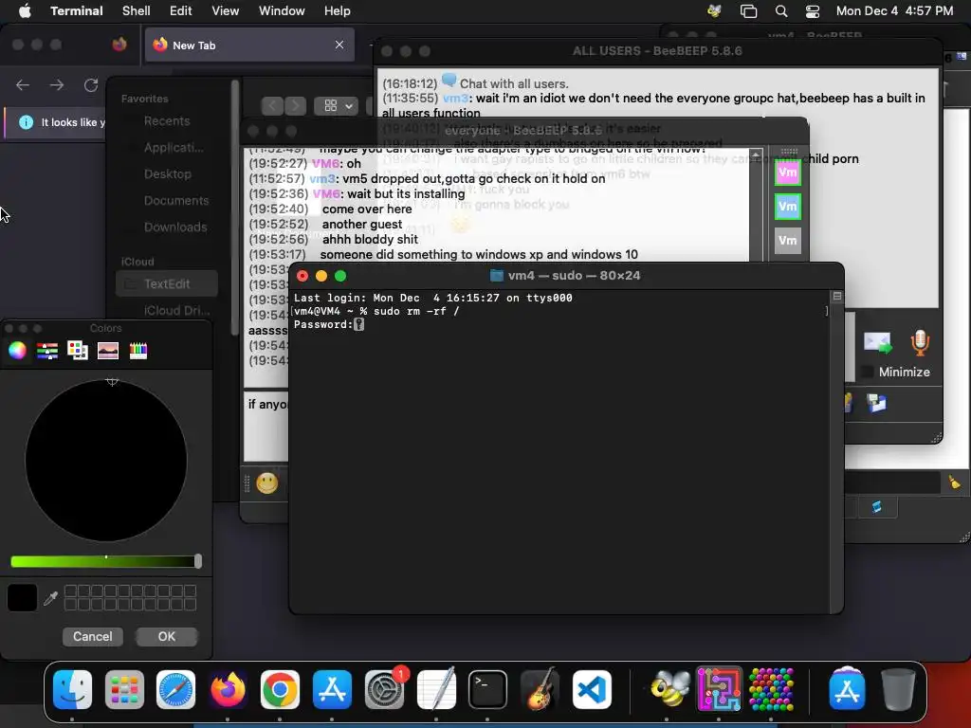Open Safari from the Dock
The width and height of the screenshot is (971, 728).
pyautogui.click(x=175, y=689)
